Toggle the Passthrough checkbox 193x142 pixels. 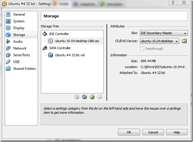click(142, 49)
